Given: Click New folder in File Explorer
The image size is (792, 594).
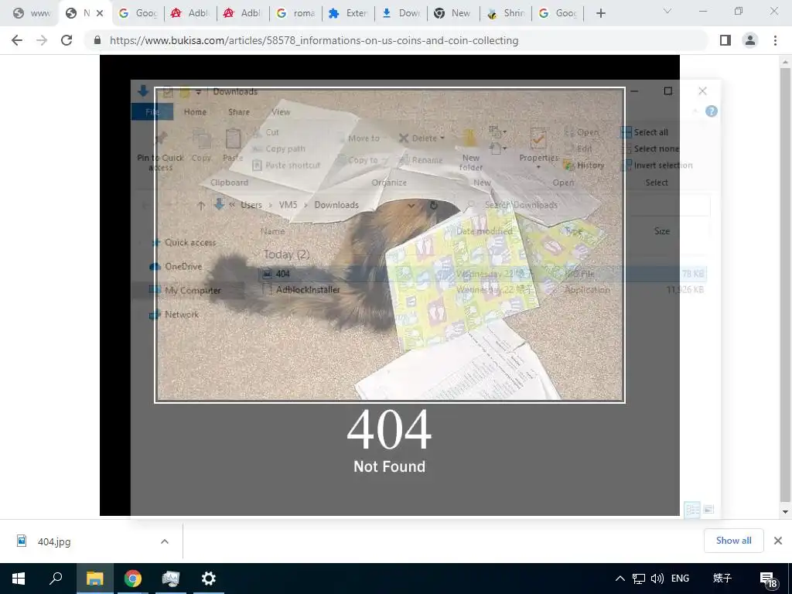Looking at the screenshot, I should point(471,151).
